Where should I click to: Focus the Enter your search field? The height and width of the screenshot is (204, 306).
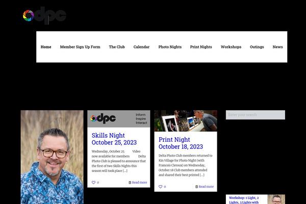(x=256, y=115)
